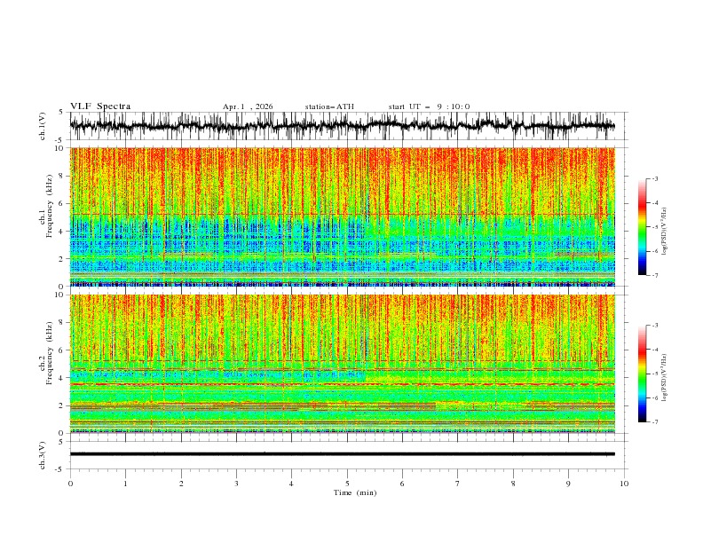Click the ch.2 "Frequency (kHz)" axis title

(x=50, y=353)
